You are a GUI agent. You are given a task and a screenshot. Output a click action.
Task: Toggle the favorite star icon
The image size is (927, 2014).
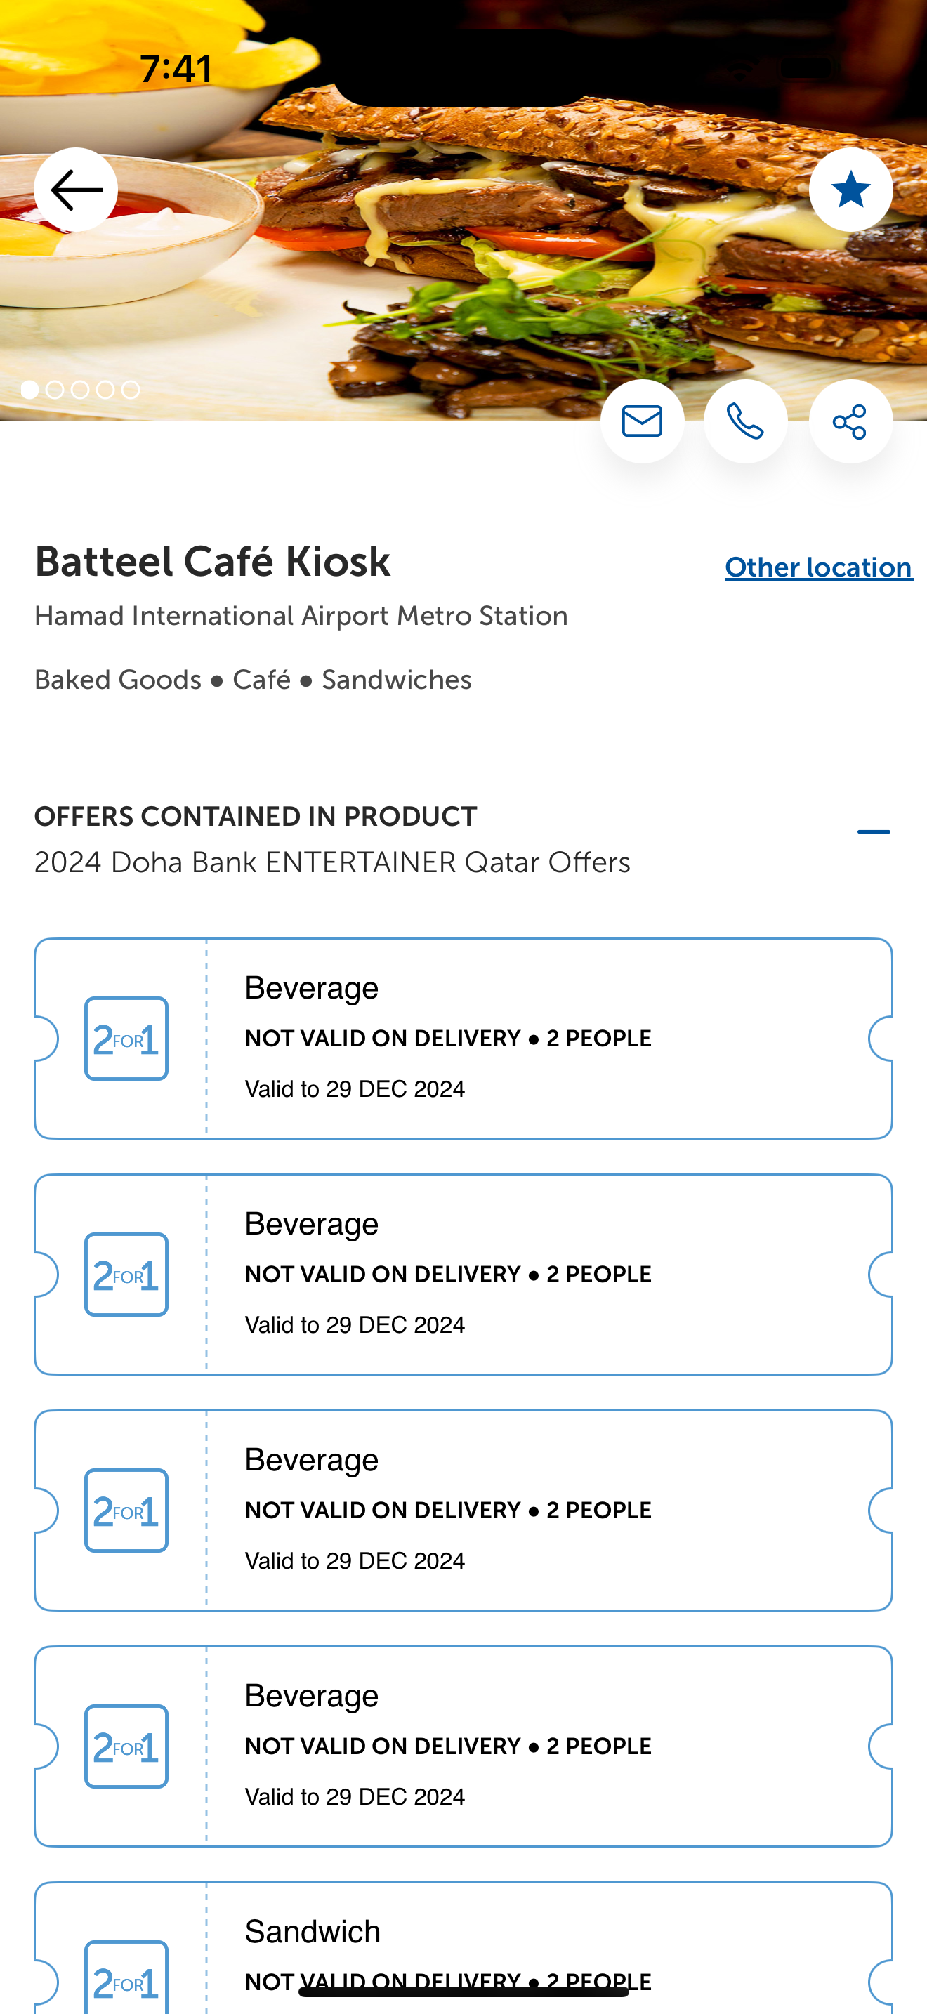[x=850, y=189]
